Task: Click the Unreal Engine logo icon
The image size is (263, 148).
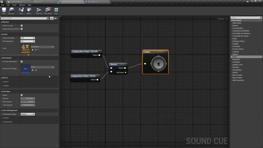Action: tap(2, 2)
